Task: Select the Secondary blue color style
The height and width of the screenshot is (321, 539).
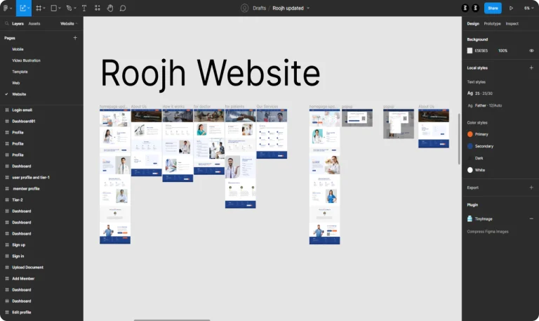Action: 480,146
